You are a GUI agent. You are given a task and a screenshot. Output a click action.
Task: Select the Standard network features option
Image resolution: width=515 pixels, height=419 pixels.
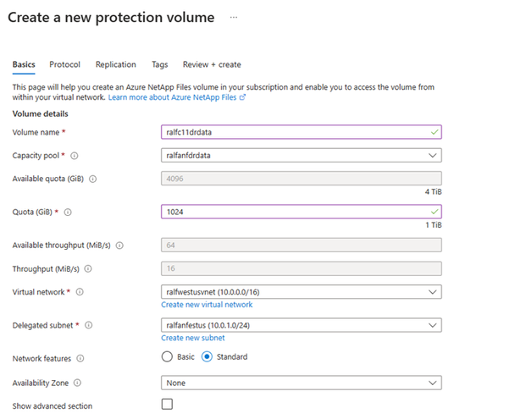(x=208, y=357)
